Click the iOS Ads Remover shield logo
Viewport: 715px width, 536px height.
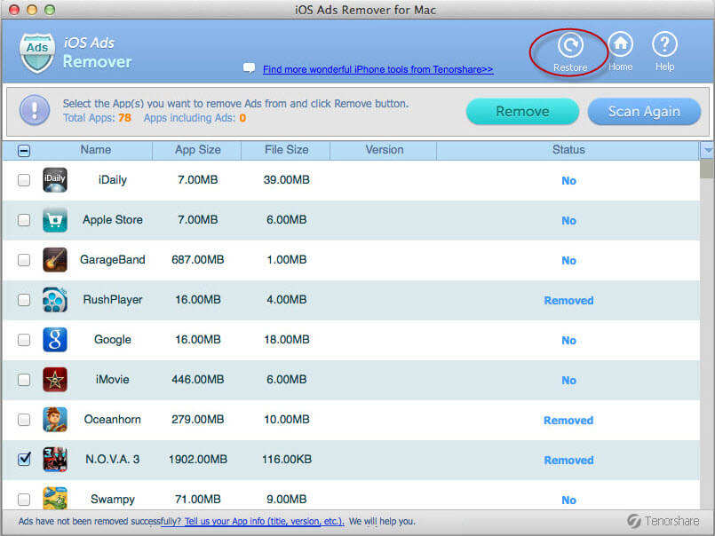(x=37, y=53)
